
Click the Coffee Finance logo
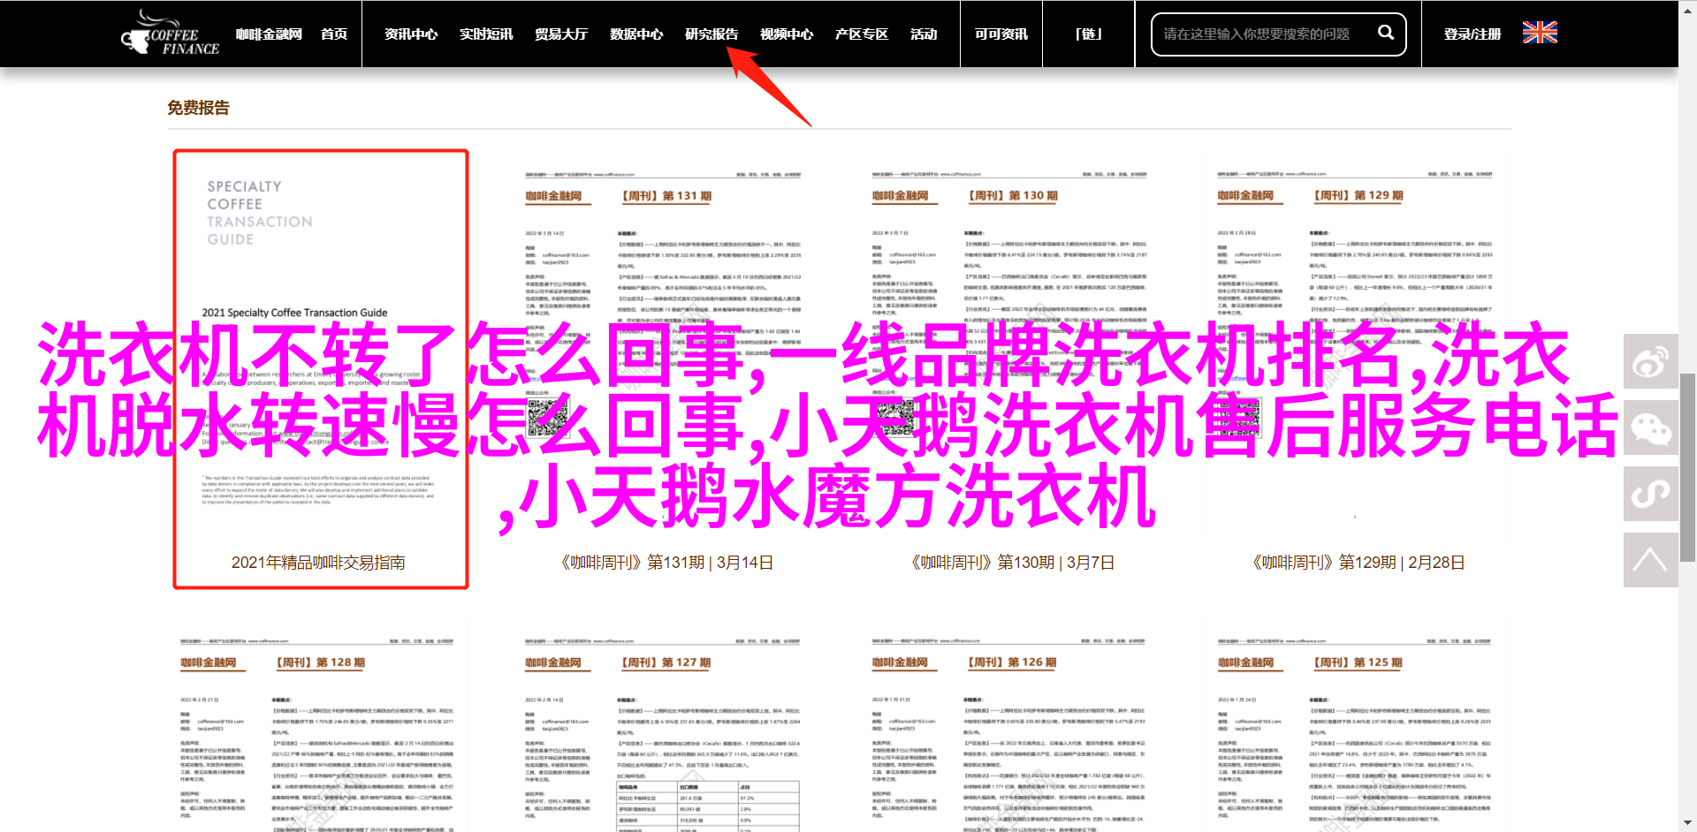[x=170, y=33]
